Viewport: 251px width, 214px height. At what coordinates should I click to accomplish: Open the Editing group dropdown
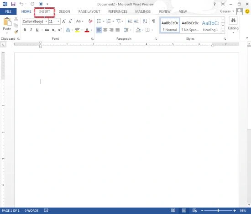[233, 26]
